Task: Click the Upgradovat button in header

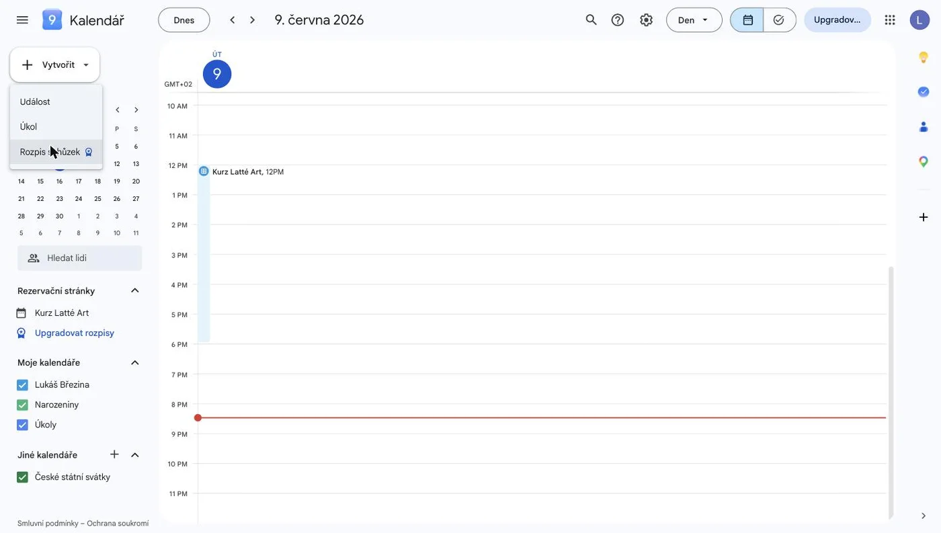Action: point(837,20)
